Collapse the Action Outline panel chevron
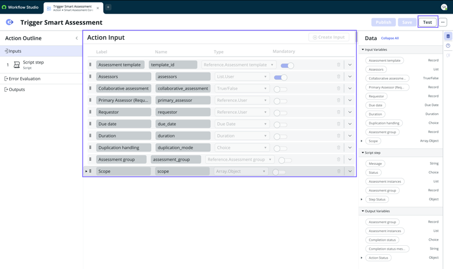 click(x=76, y=38)
